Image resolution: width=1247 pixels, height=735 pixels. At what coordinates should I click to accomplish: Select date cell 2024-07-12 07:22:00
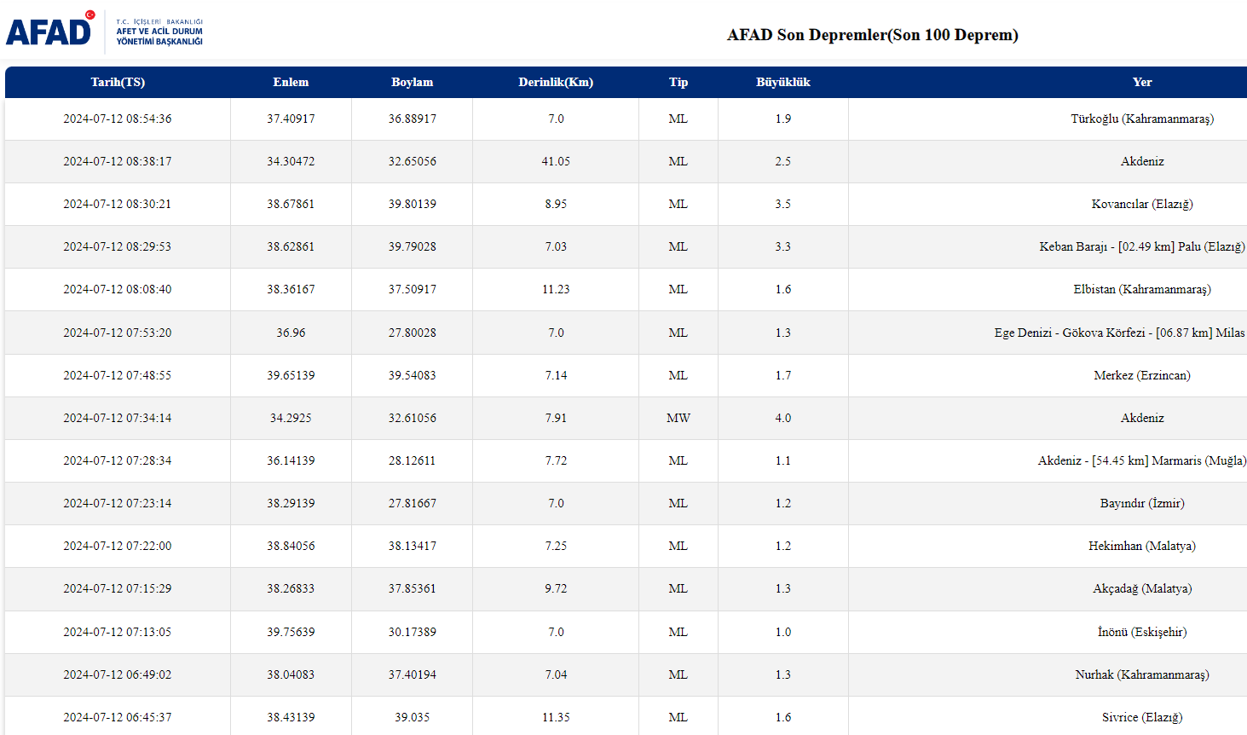tap(118, 546)
